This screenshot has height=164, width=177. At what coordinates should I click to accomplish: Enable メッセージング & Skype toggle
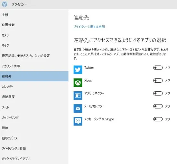[x=158, y=119]
